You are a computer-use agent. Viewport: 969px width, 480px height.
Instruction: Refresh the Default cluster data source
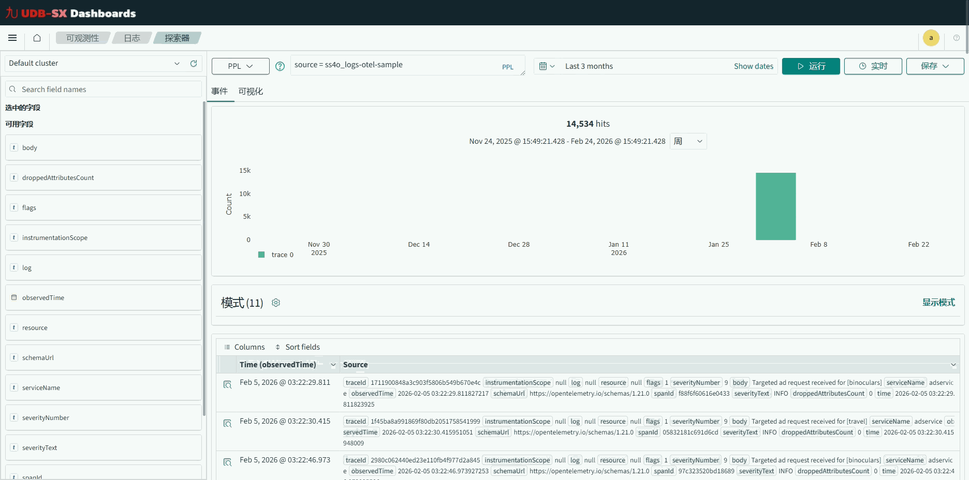click(x=194, y=64)
